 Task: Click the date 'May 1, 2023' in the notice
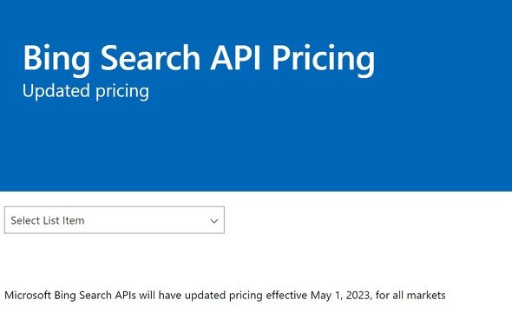[341, 296]
